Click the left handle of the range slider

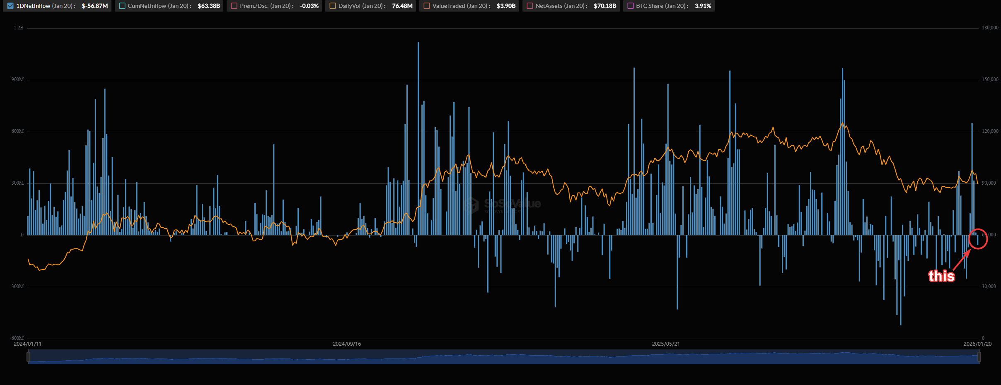[x=28, y=356]
